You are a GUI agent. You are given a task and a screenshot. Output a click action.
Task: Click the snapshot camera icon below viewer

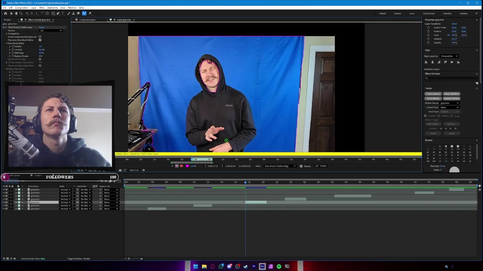[120, 170]
